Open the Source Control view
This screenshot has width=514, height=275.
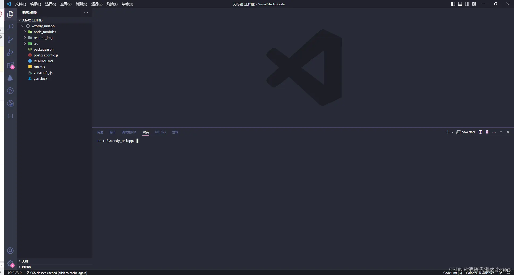(x=10, y=40)
